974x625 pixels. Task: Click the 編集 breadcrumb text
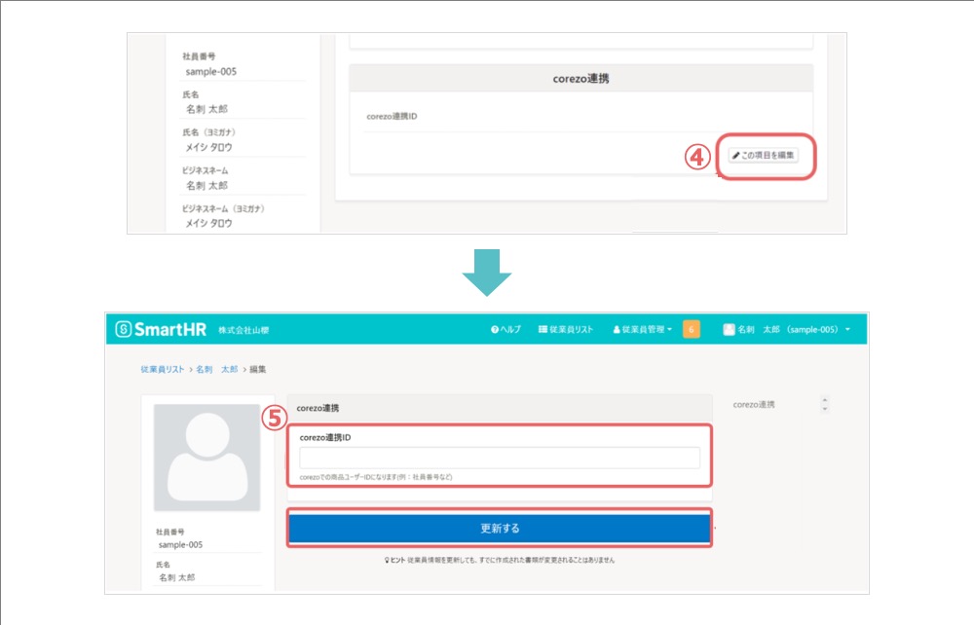(258, 369)
